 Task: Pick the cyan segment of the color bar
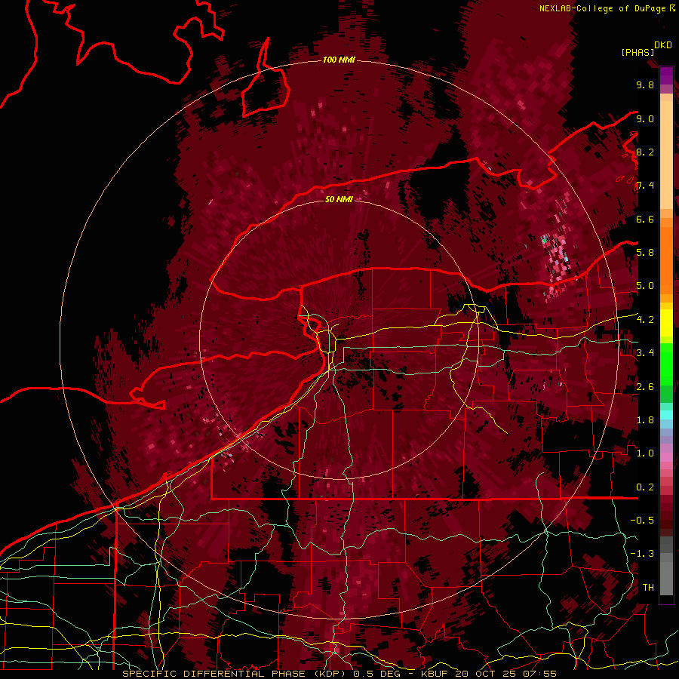666,414
